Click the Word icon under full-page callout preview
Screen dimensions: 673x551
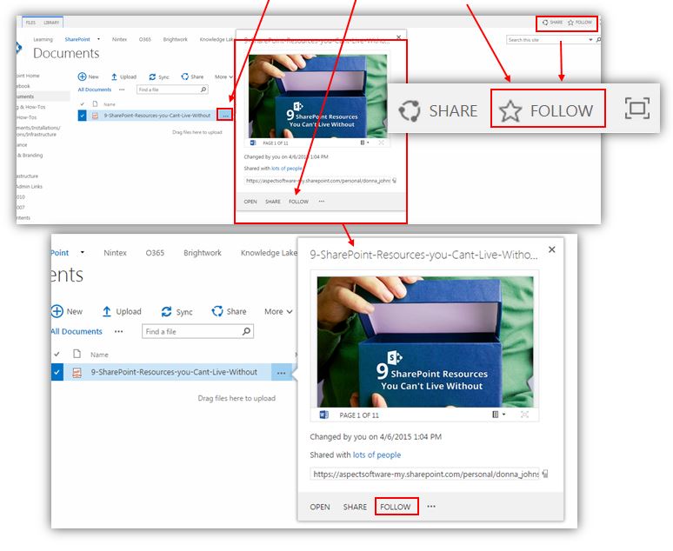tap(253, 143)
